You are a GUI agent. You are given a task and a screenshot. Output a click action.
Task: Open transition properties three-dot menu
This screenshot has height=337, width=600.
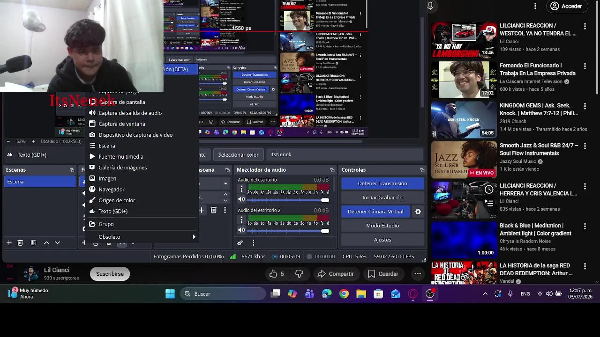point(225,211)
